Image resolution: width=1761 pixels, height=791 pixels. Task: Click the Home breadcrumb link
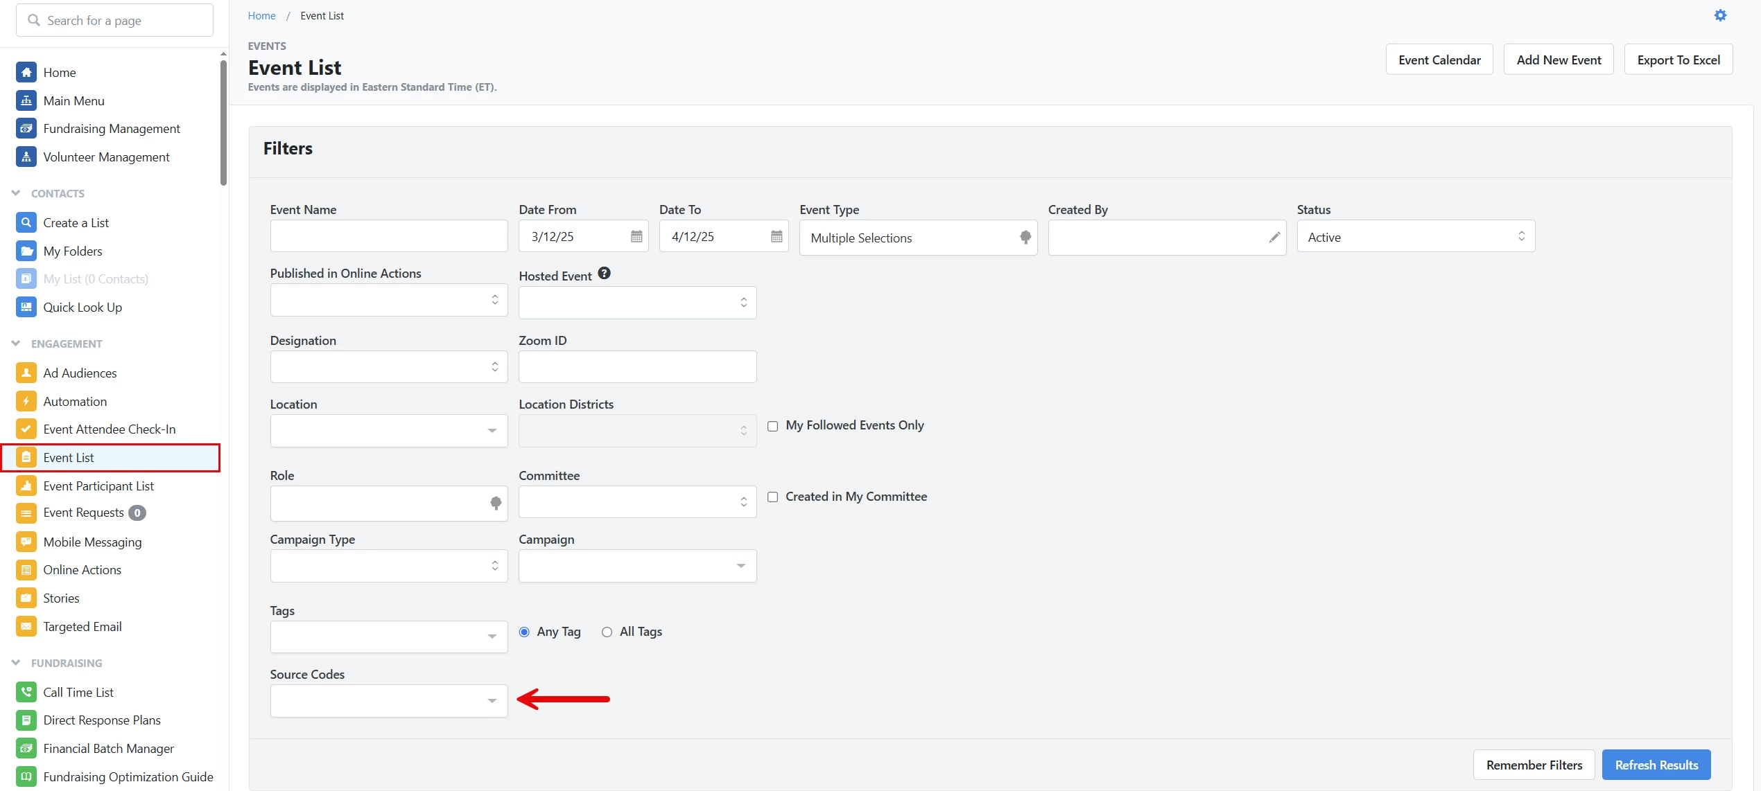261,16
